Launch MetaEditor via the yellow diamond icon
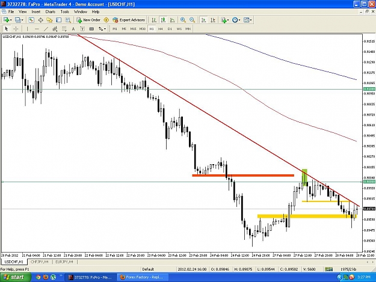The image size is (376, 282). (106, 20)
